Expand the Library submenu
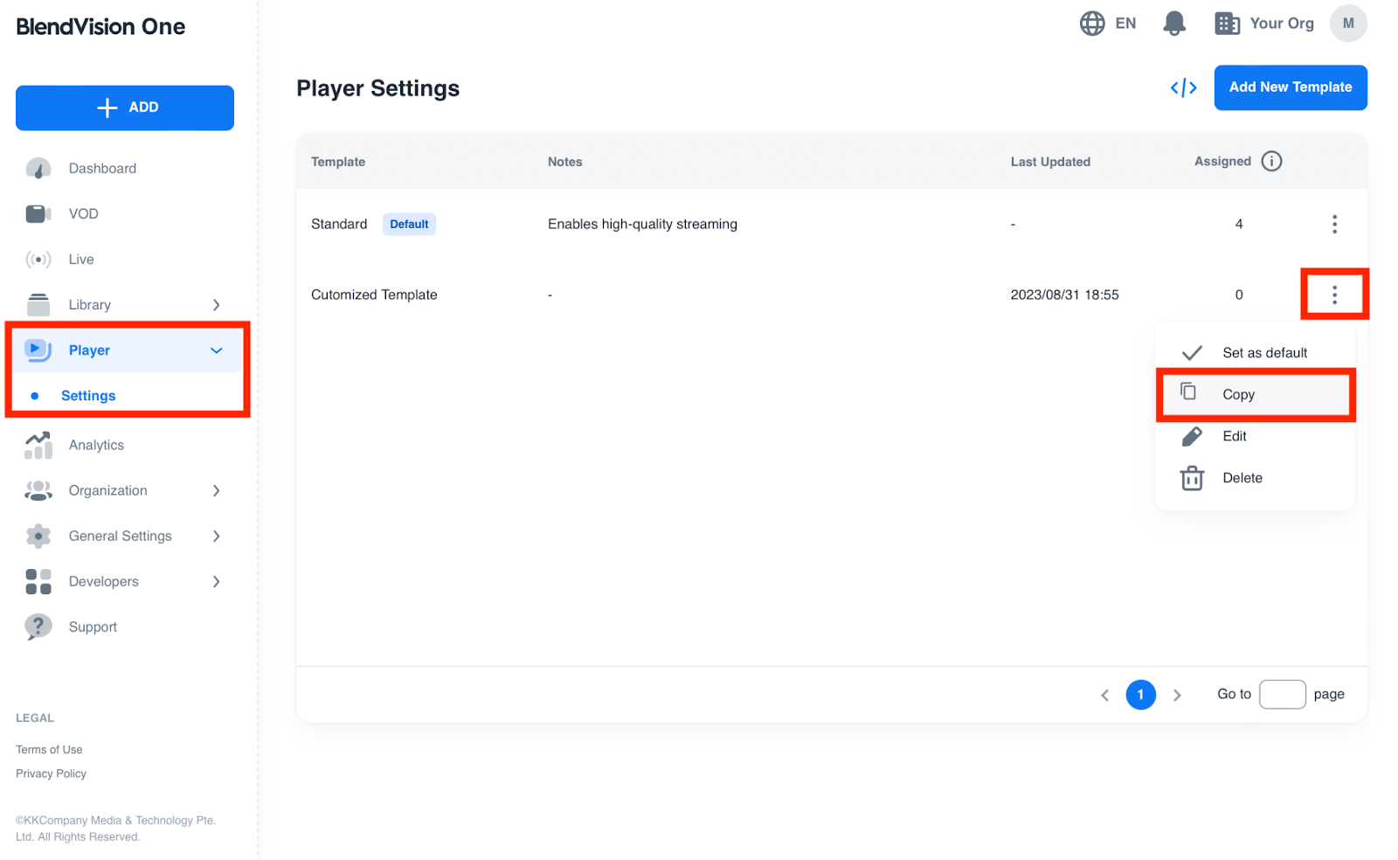The image size is (1398, 860). (x=216, y=305)
